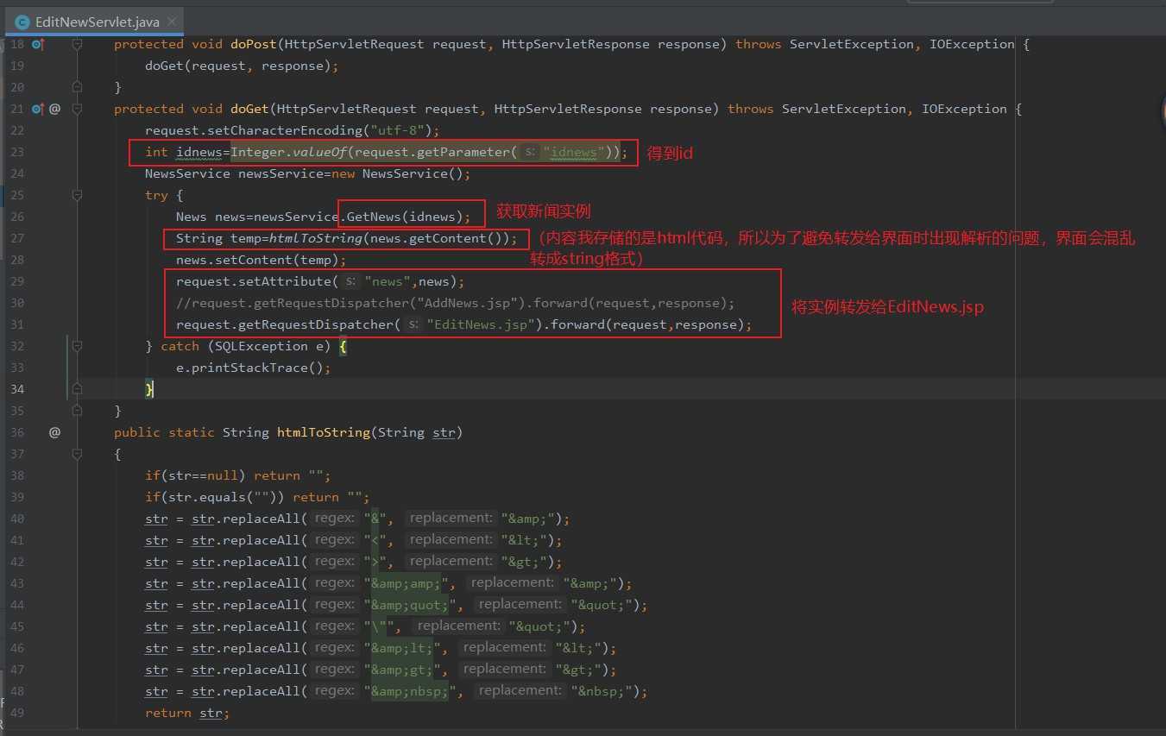Switch to the EditNewServlet.java tab

click(97, 22)
